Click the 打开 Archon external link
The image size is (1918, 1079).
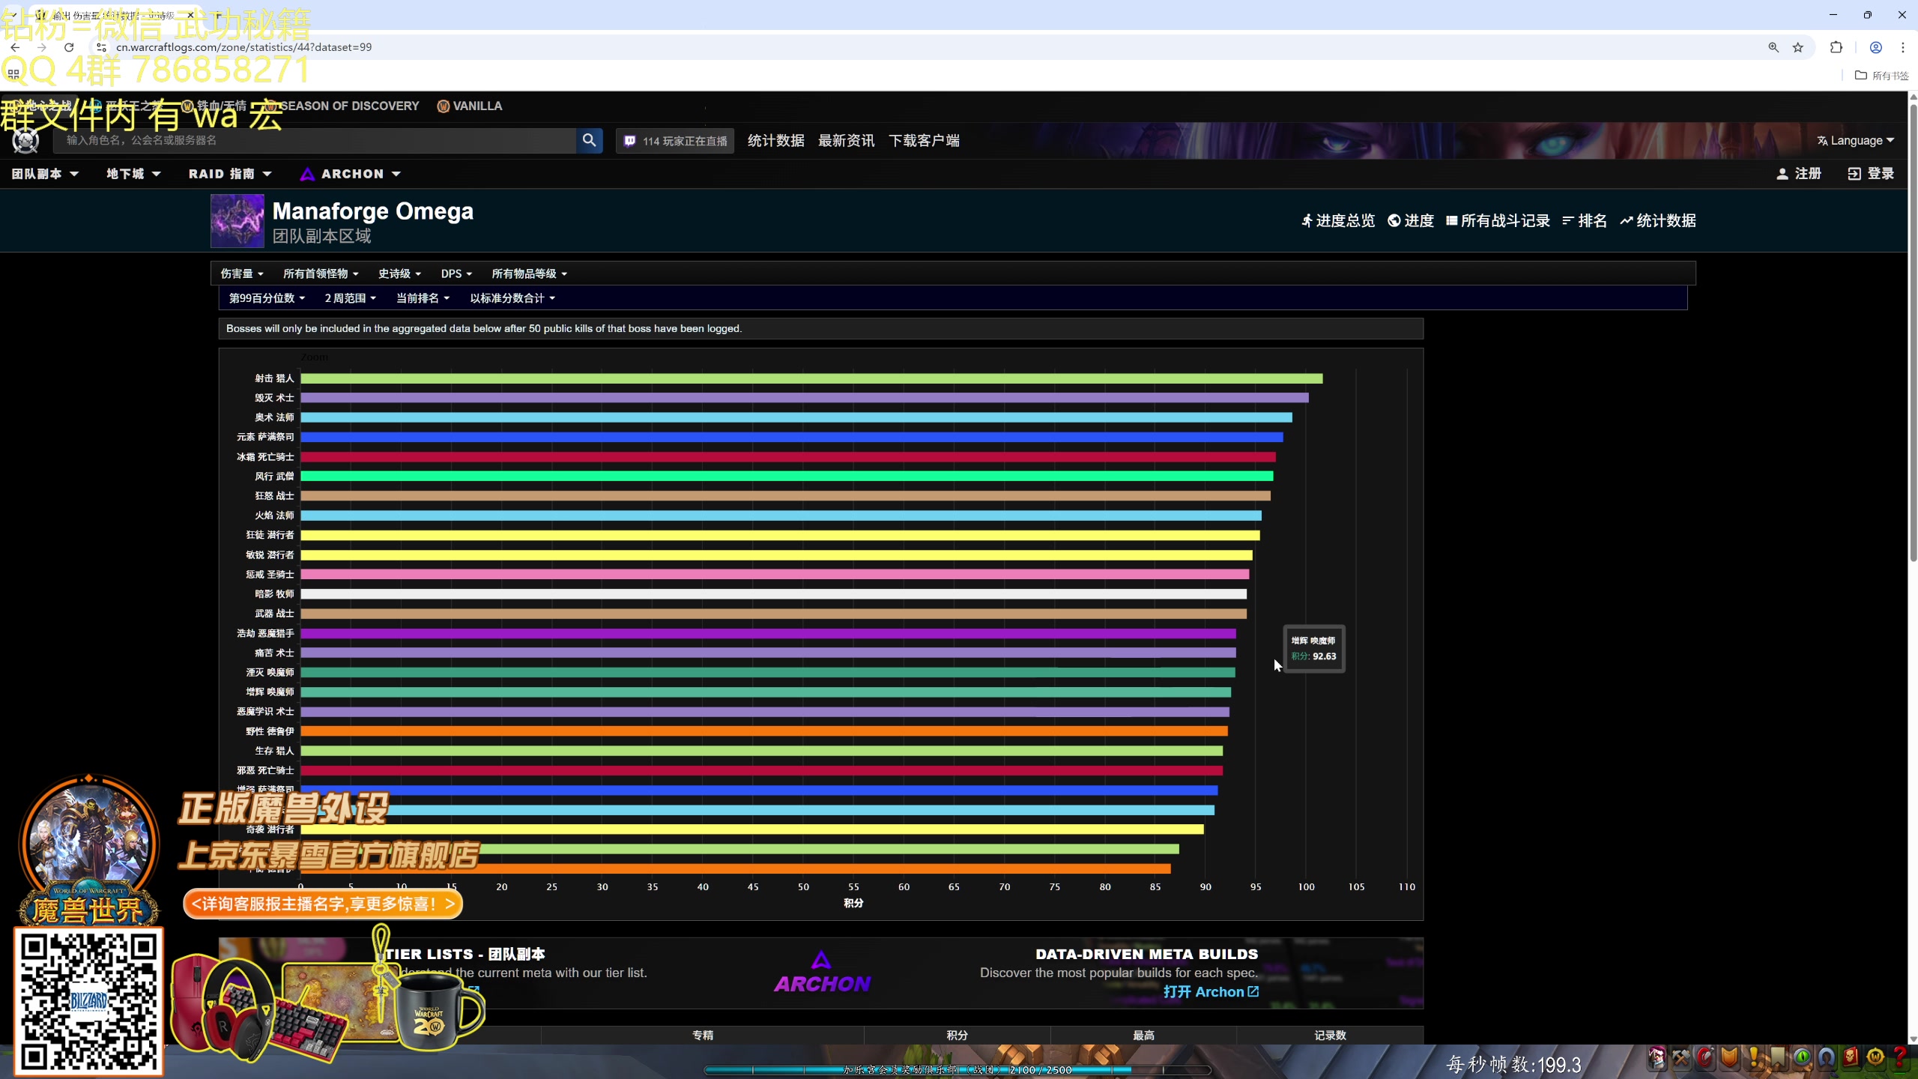point(1211,991)
